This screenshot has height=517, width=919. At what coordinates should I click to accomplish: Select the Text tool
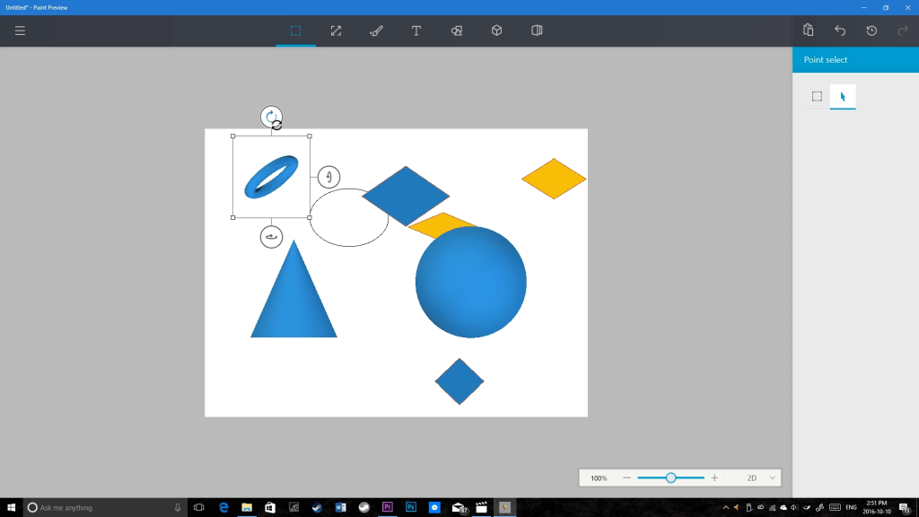(x=416, y=31)
